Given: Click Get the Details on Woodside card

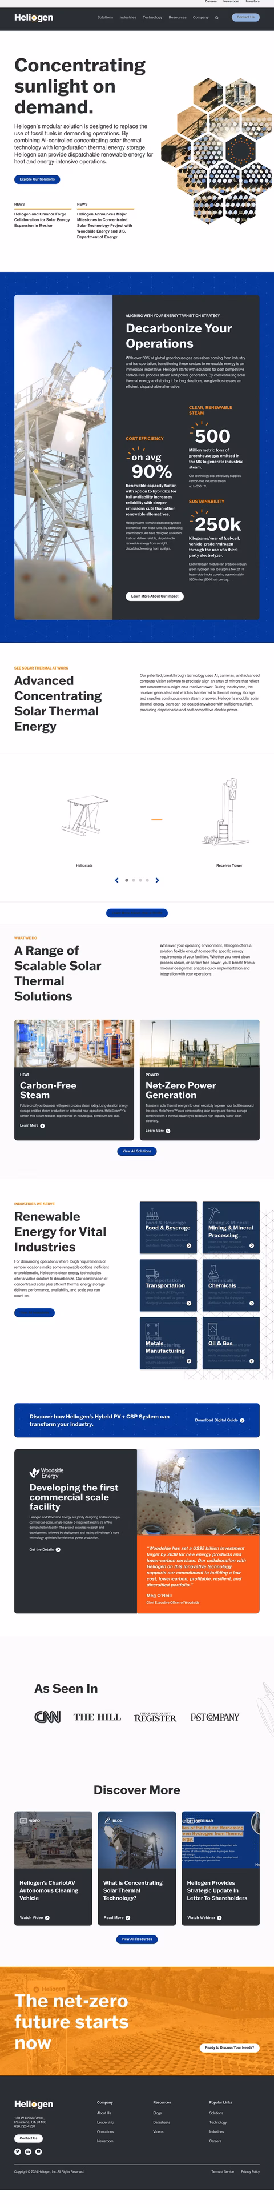Looking at the screenshot, I should click(x=45, y=1549).
